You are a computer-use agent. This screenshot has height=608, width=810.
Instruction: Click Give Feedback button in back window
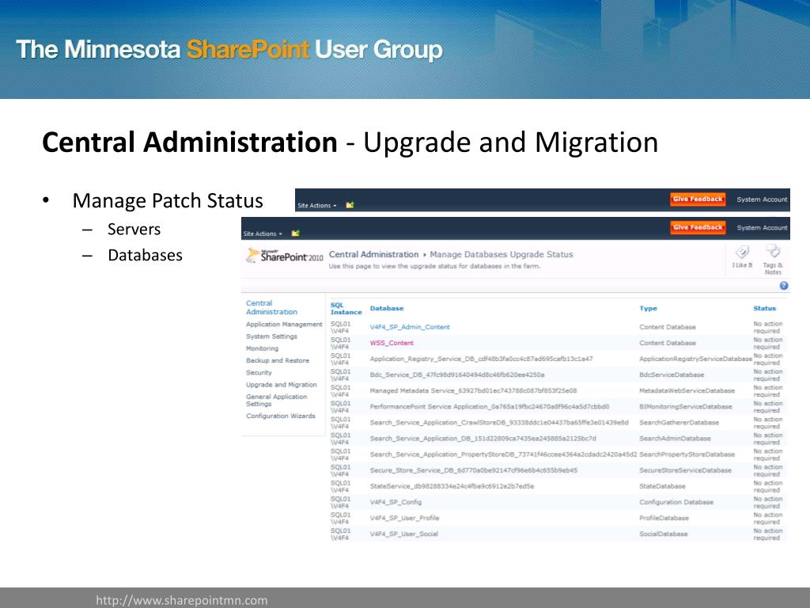(x=698, y=199)
